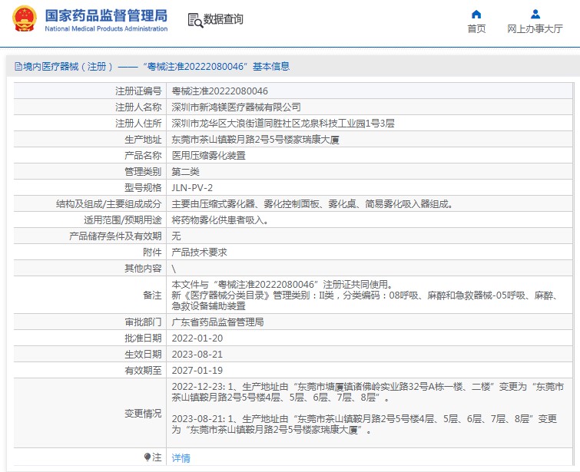
Task: Click the model specification JLN-PV-2 cell
Action: pyautogui.click(x=191, y=187)
